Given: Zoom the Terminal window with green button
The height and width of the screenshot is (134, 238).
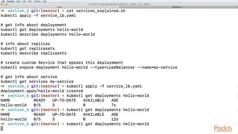Looking at the screenshot, I should click(x=7, y=4).
